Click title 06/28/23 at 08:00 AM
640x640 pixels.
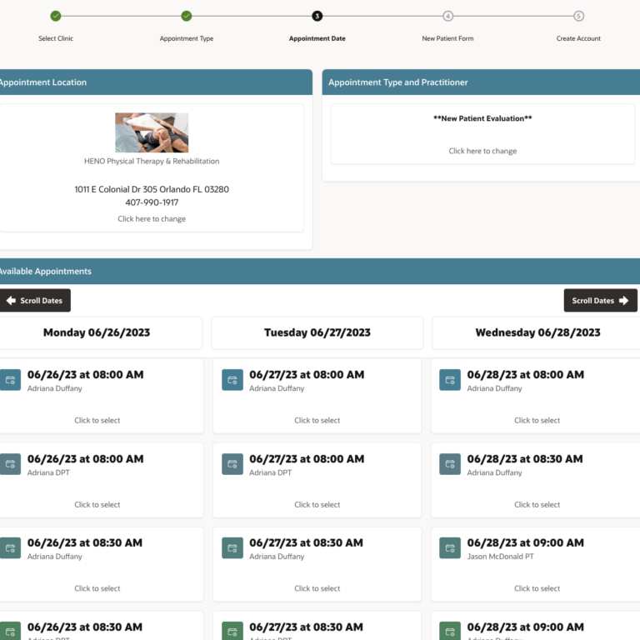pos(525,375)
